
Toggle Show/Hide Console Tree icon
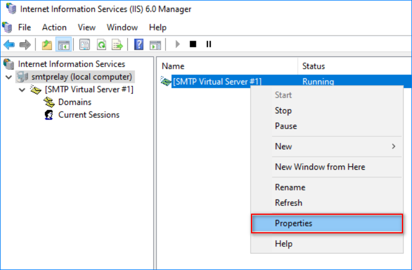64,45
